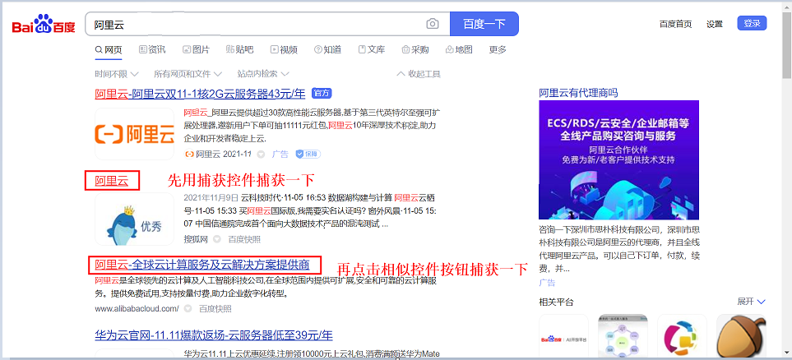Viewport: 792px width, 360px height.
Task: Expand the 相关平台 section with 展开
Action: point(751,302)
